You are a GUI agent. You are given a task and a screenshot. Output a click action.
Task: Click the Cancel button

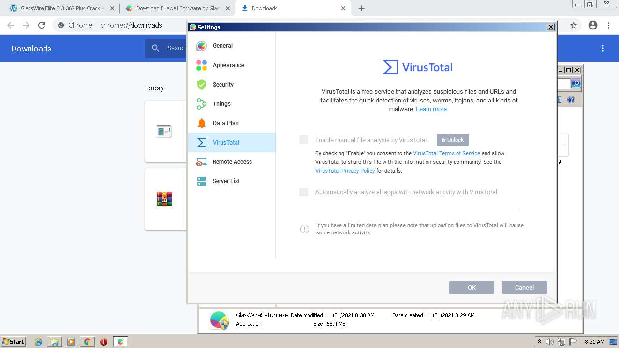[524, 287]
